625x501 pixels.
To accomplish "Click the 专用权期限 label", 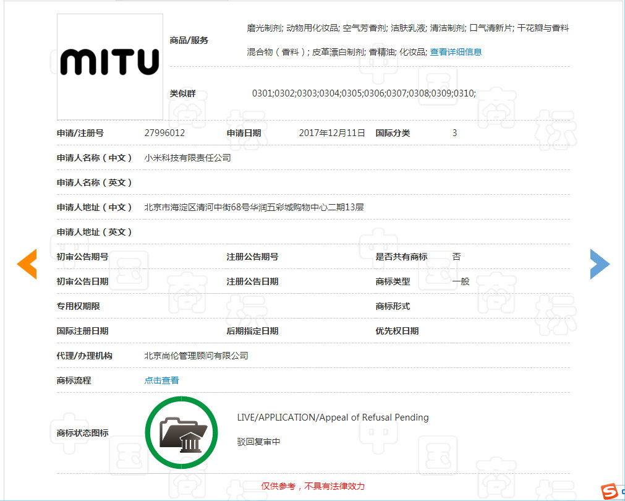I will (x=78, y=306).
